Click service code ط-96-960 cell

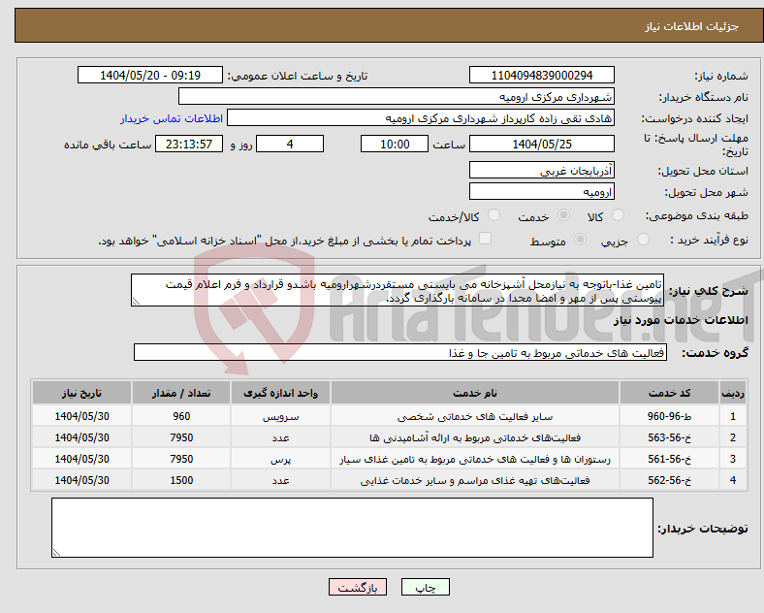point(670,416)
